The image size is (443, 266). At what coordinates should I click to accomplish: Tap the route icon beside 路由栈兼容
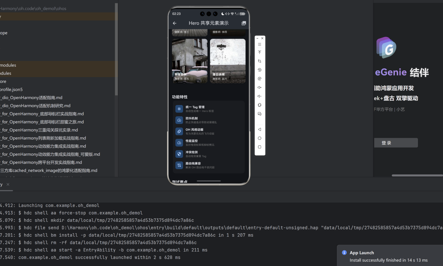click(179, 165)
